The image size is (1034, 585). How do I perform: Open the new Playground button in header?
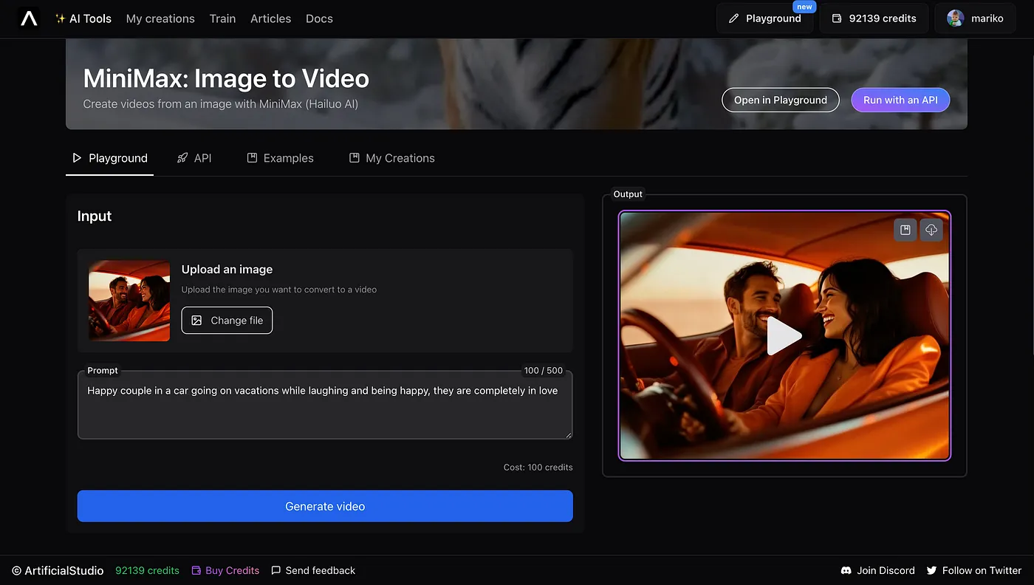click(x=764, y=18)
